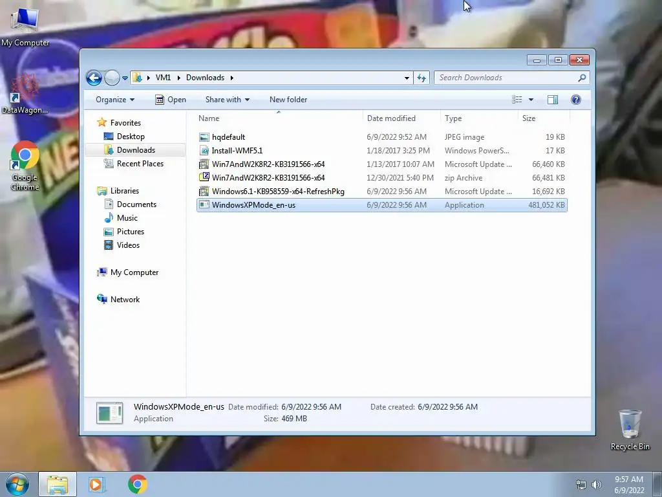This screenshot has height=497, width=662.
Task: Launch Windows Media Player from taskbar
Action: pyautogui.click(x=96, y=484)
